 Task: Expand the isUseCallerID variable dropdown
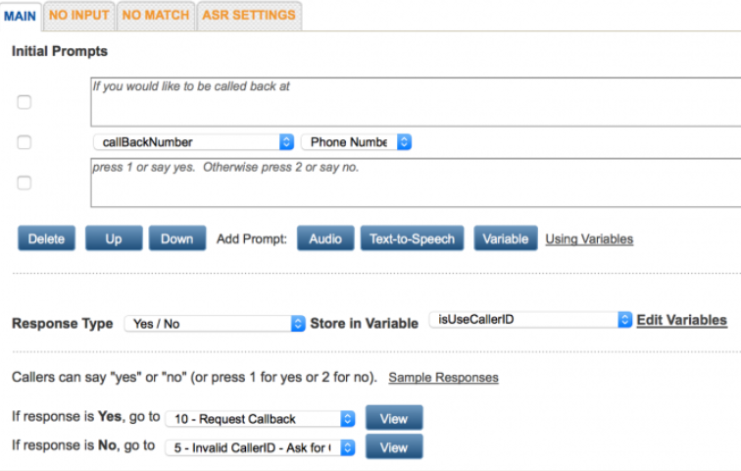click(530, 320)
